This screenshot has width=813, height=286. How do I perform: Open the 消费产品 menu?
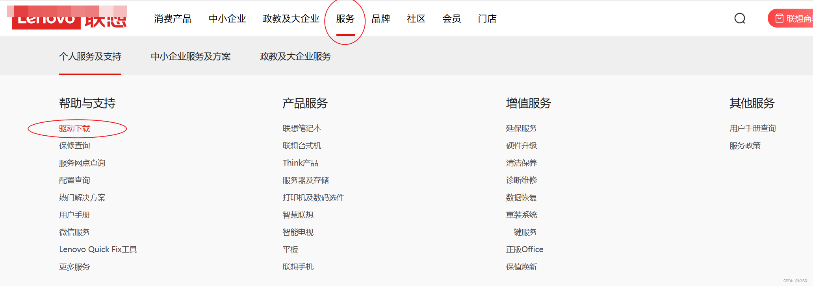click(173, 18)
